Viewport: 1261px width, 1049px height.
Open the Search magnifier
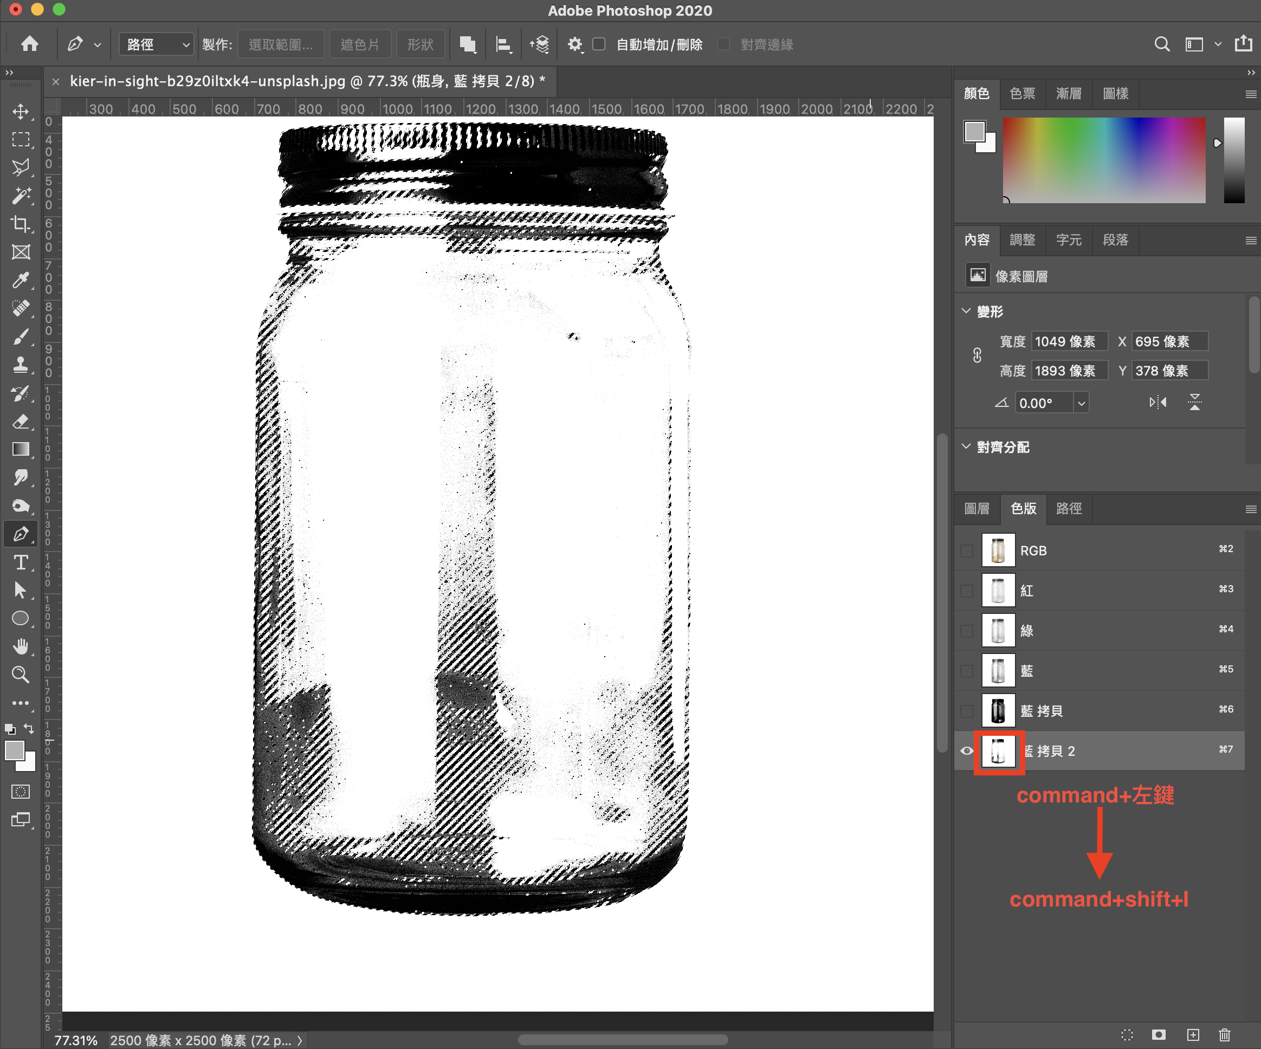coord(1162,44)
